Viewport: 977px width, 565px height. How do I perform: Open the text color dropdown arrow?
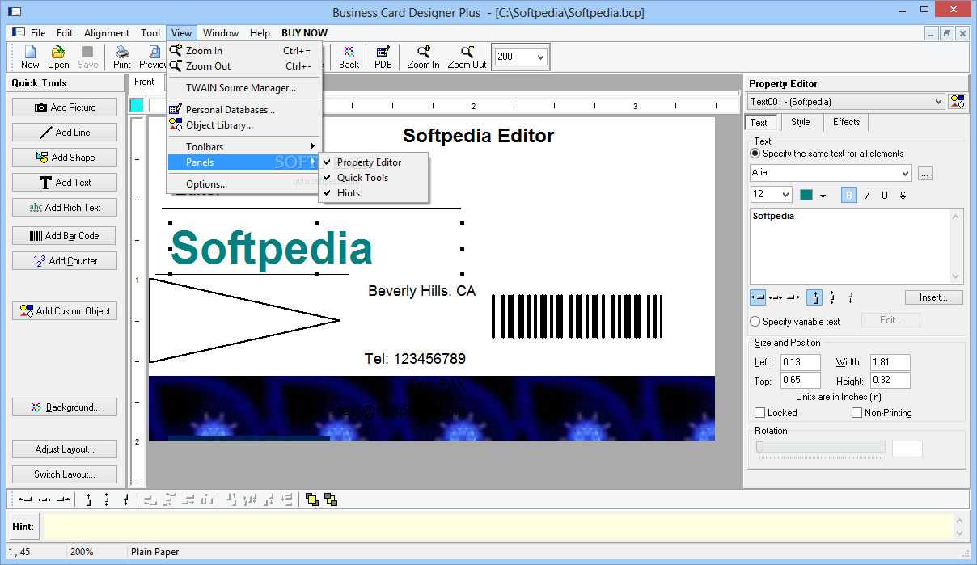point(823,196)
